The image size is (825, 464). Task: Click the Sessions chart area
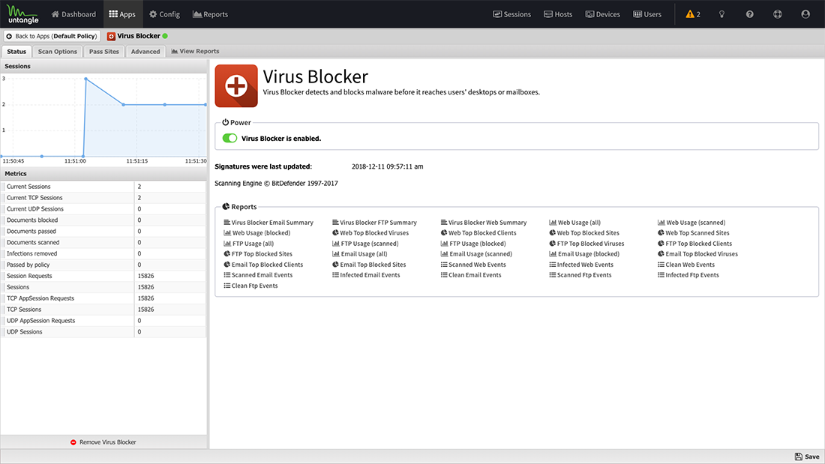[x=103, y=119]
